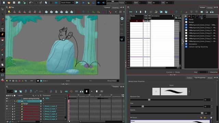Viewport: 219px width, 123px height.
Task: Check the HBBackground_Scene_Group_4 checkbox
Action: (x=186, y=30)
